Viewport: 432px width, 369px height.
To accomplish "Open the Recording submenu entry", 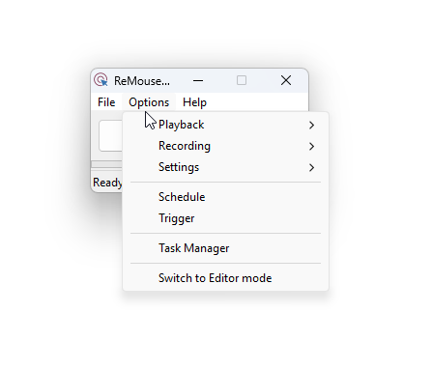I will point(225,146).
